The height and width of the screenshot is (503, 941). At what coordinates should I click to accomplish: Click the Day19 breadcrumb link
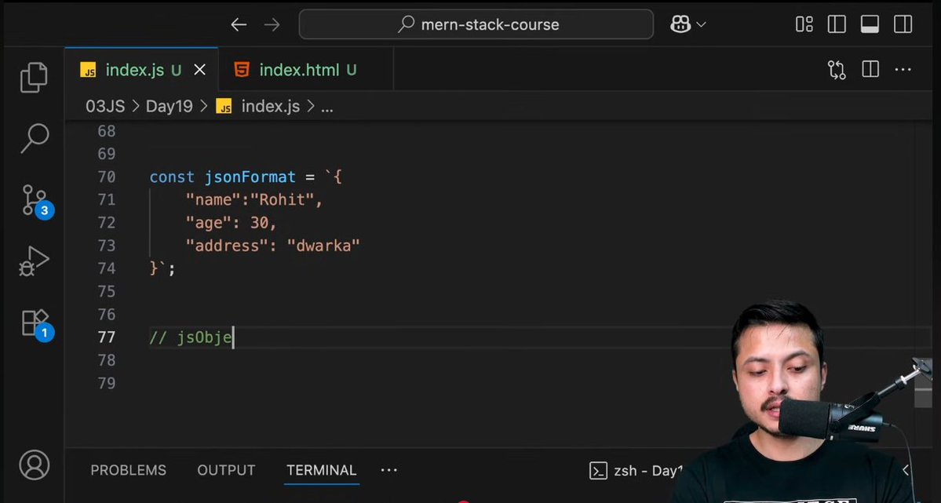pos(169,106)
